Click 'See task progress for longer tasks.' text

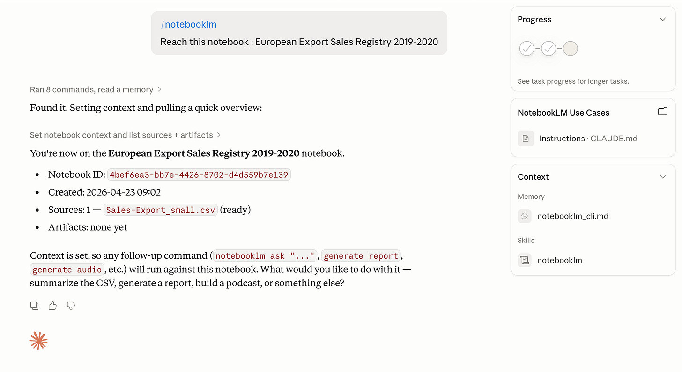tap(573, 81)
